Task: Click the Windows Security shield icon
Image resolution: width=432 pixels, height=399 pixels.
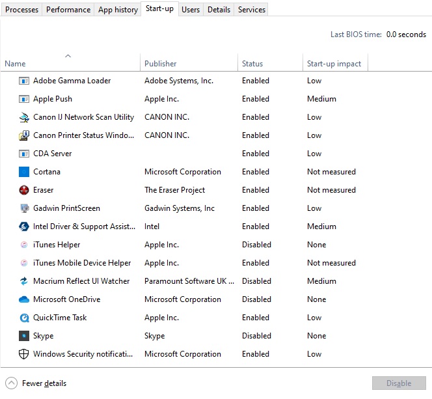Action: tap(24, 354)
